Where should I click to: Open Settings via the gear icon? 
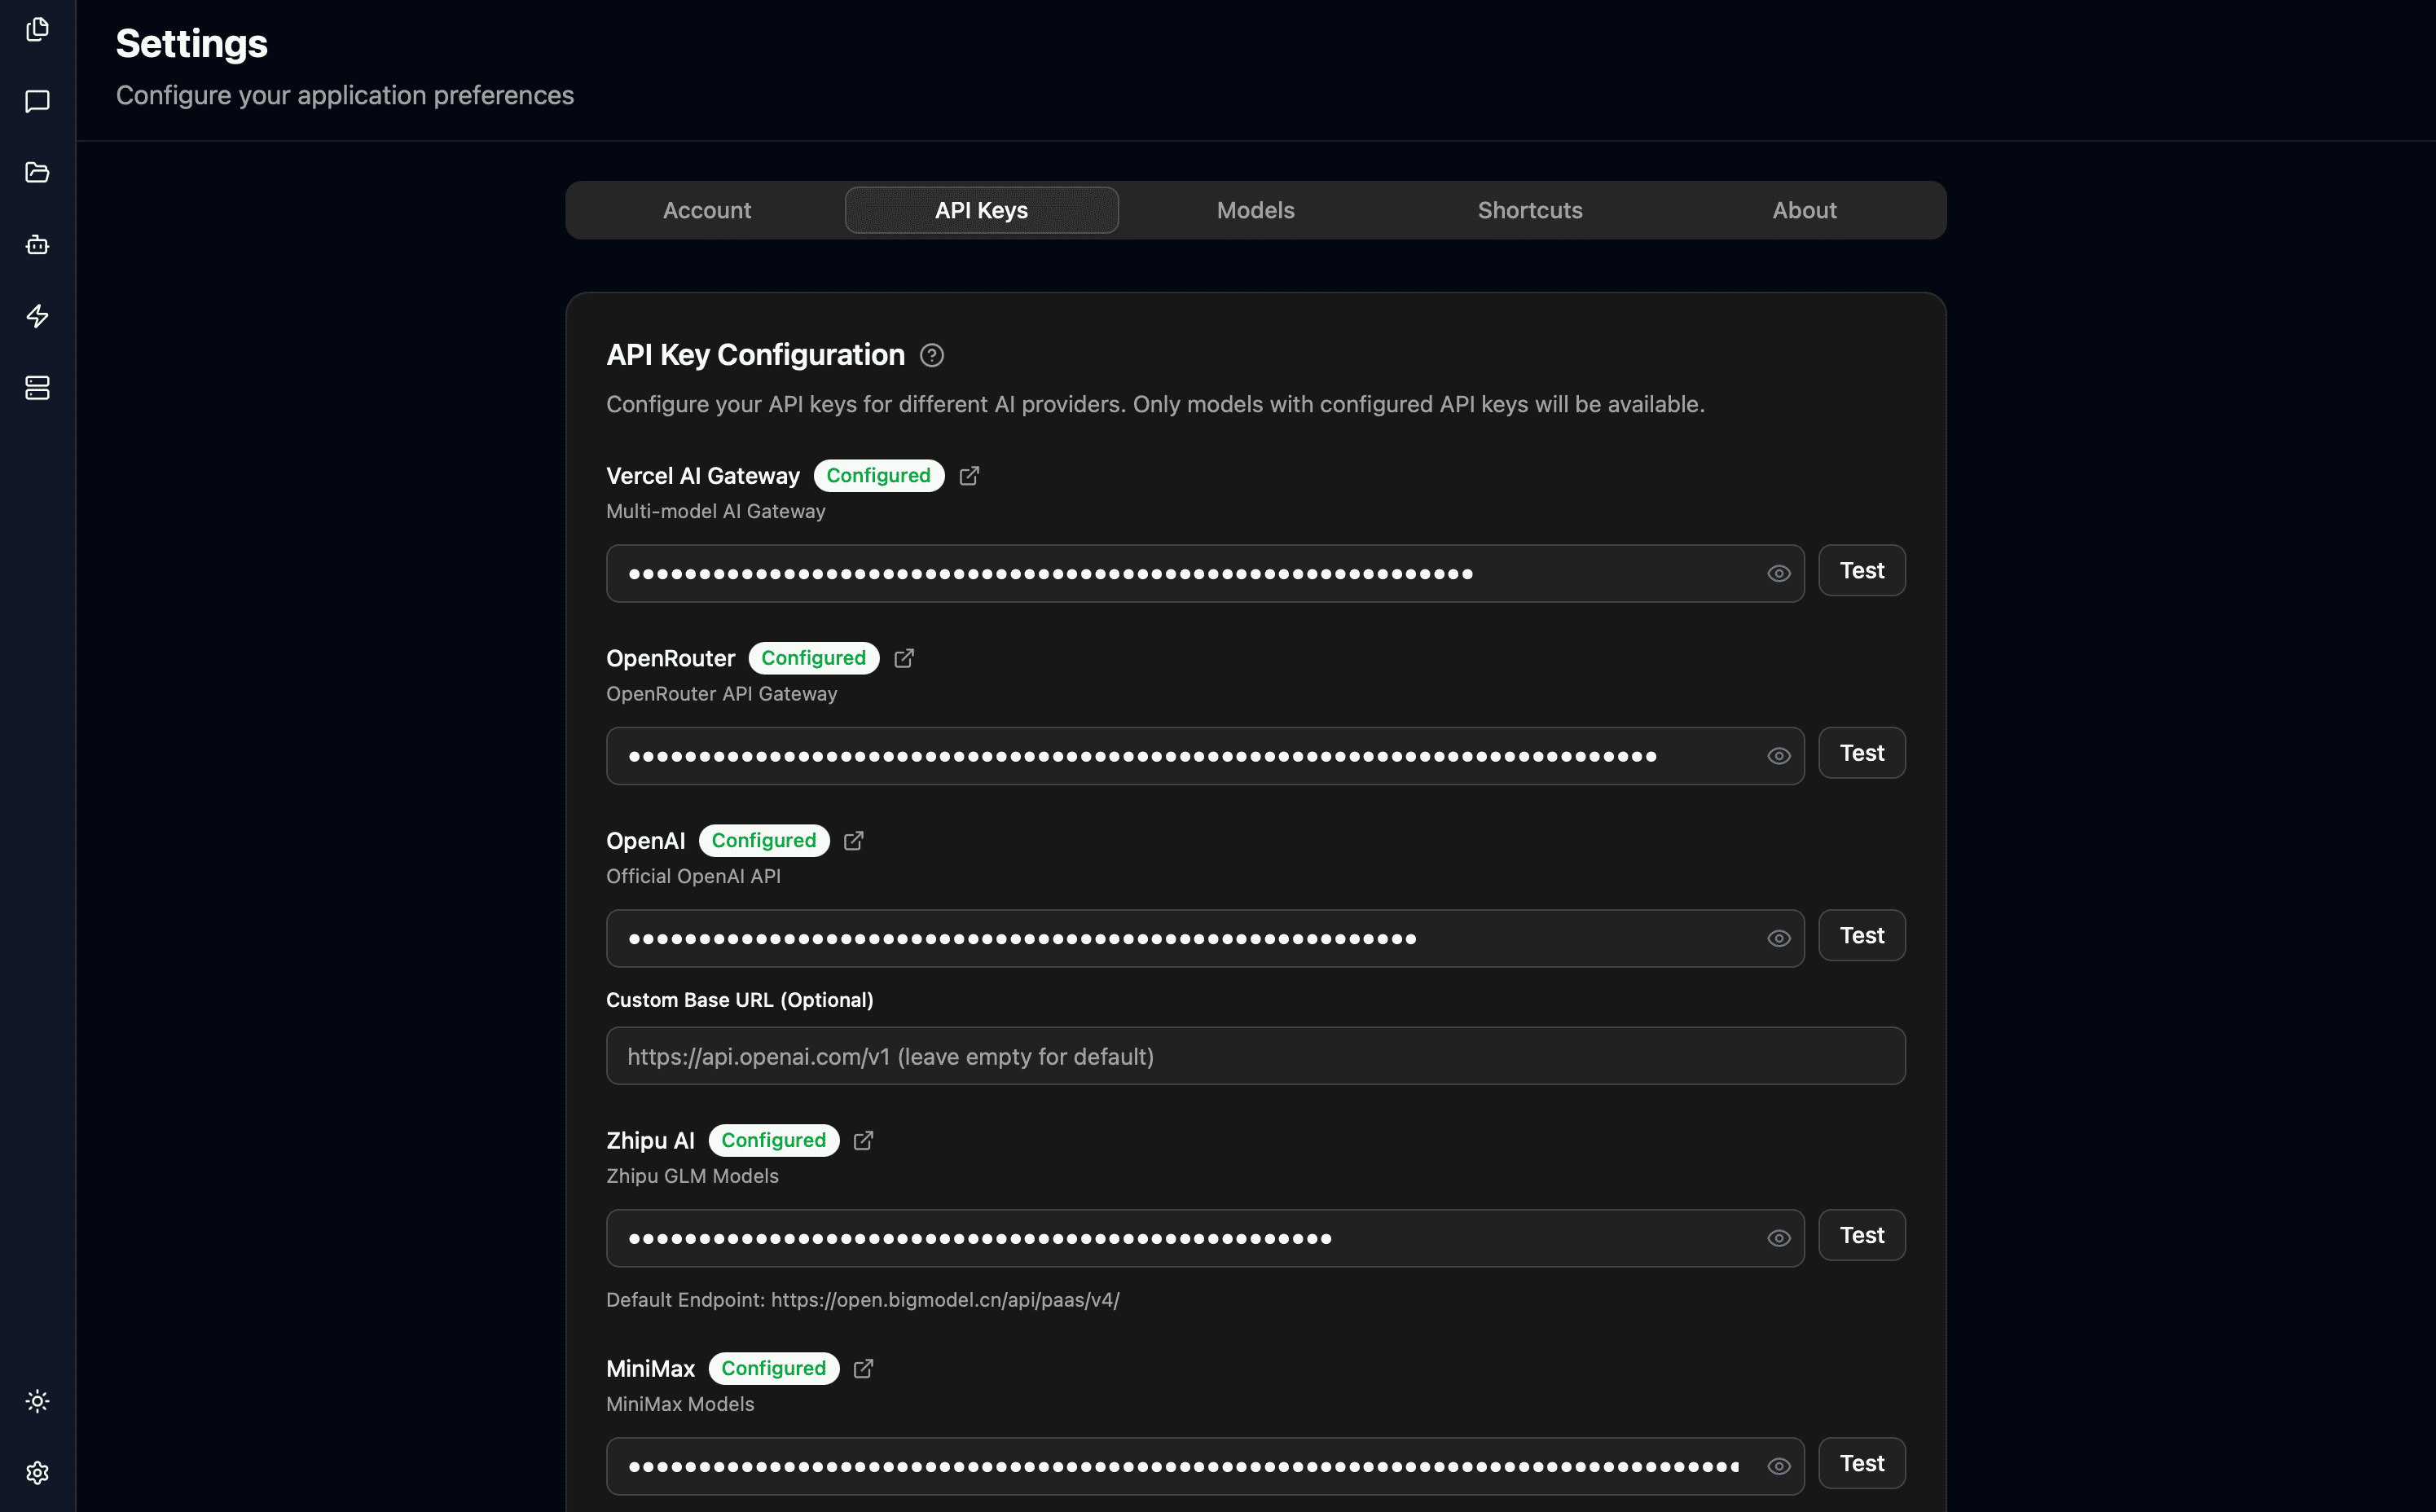pos(37,1472)
